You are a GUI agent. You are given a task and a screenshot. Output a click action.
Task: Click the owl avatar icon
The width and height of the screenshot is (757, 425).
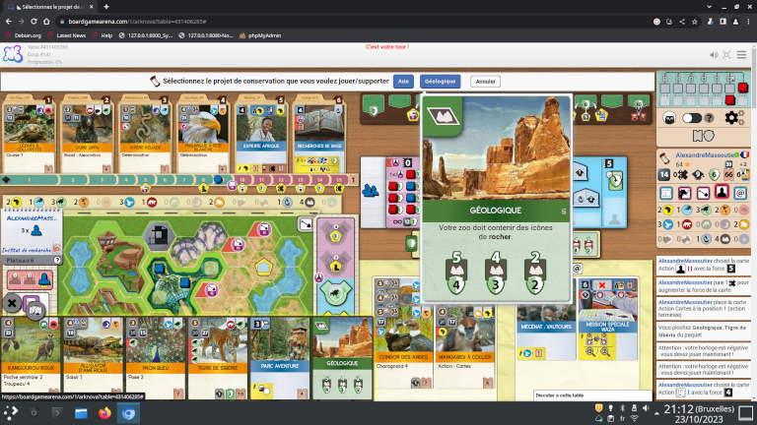coord(669,118)
